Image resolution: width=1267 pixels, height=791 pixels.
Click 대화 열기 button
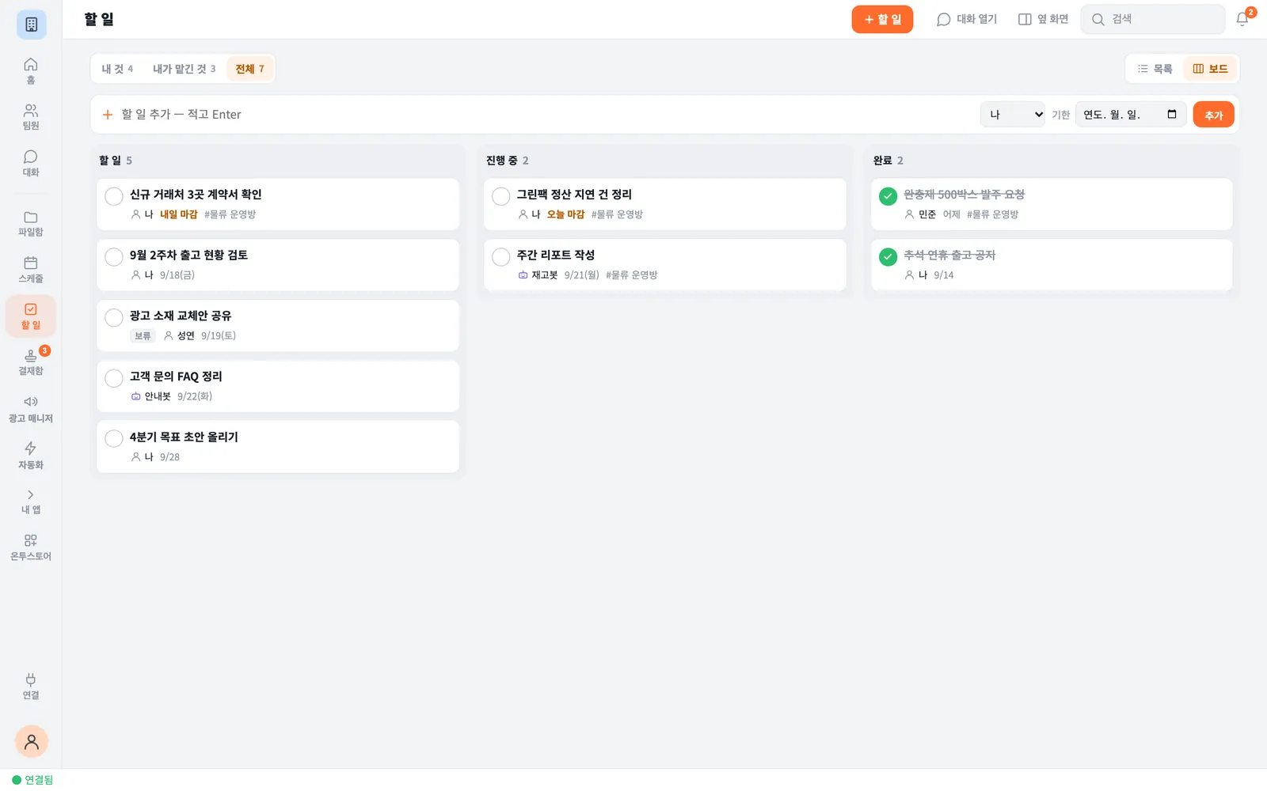click(967, 19)
